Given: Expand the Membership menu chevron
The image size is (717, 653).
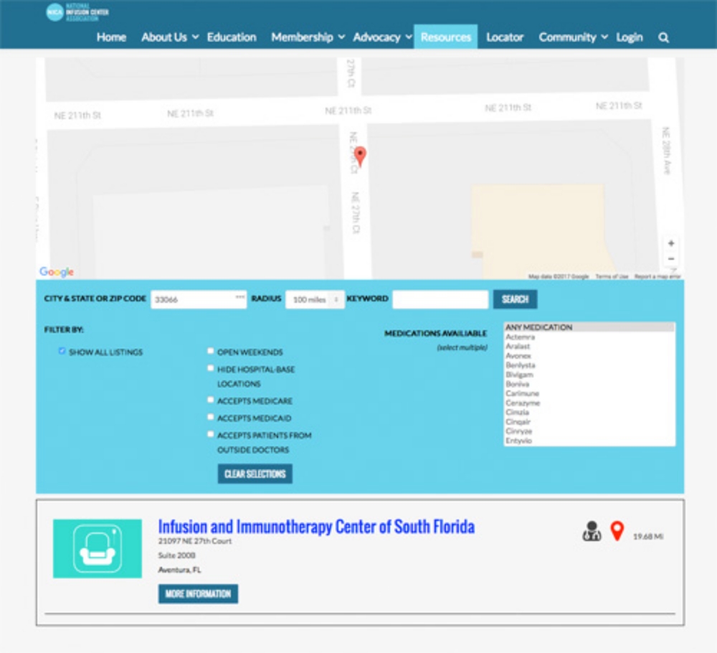Looking at the screenshot, I should (341, 37).
